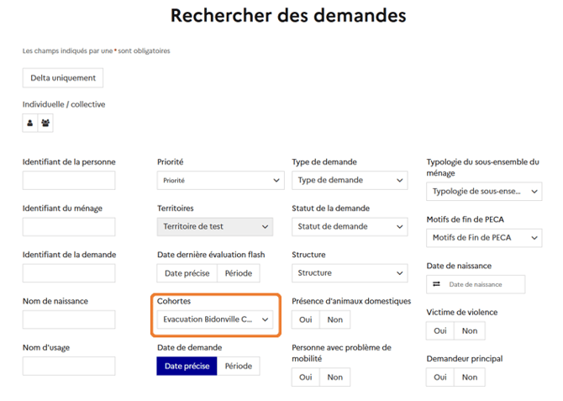Toggle Delta uniquement filter
The height and width of the screenshot is (401, 563).
[x=63, y=78]
